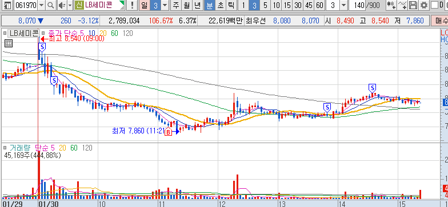Select the 월 (monthly) chart period
448x207 pixels.
coord(186,5)
